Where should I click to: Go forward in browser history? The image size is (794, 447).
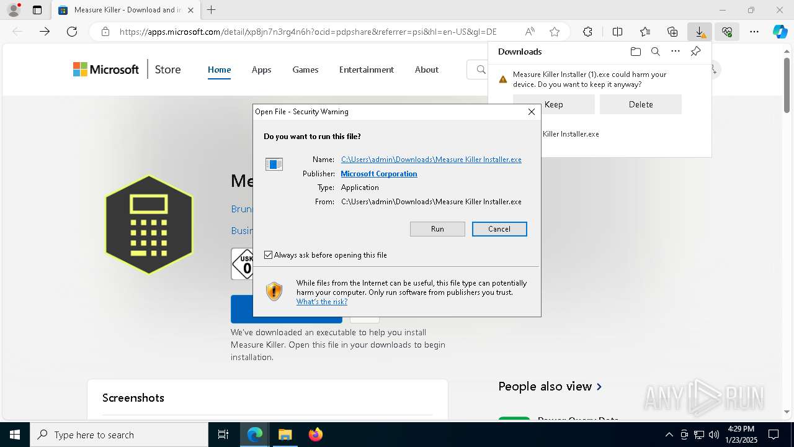[x=45, y=32]
